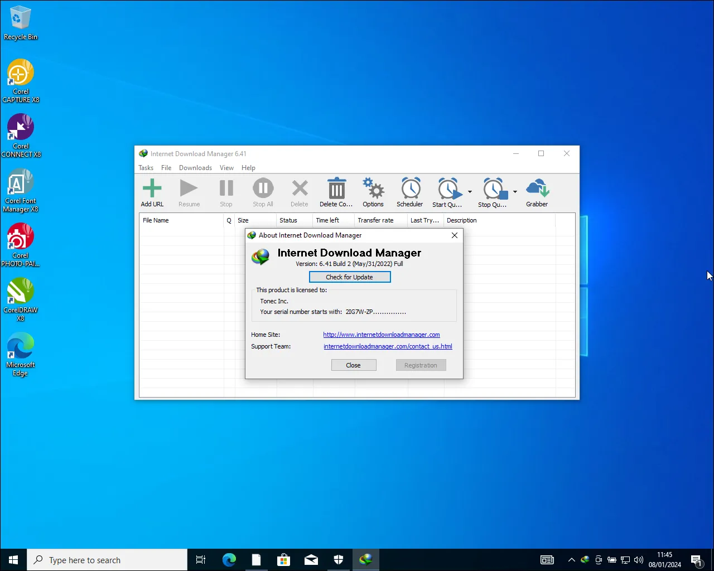714x571 pixels.
Task: Expand the Stop Queue dropdown arrow
Action: 515,192
